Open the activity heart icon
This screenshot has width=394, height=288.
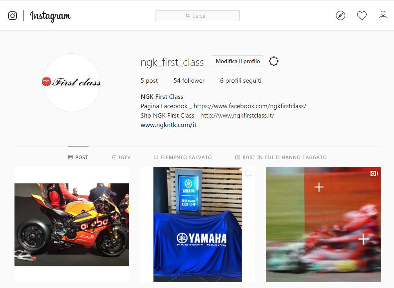pos(362,16)
